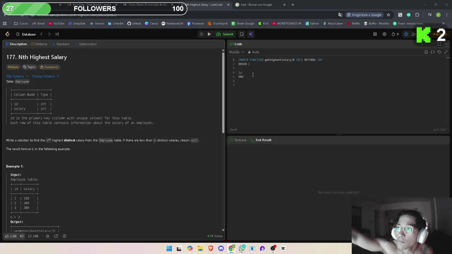Screen dimensions: 452x254
Task: Collapse the Code panel chevron
Action: point(446,44)
